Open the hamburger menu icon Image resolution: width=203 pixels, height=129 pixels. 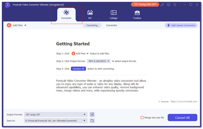pyautogui.click(x=175, y=5)
